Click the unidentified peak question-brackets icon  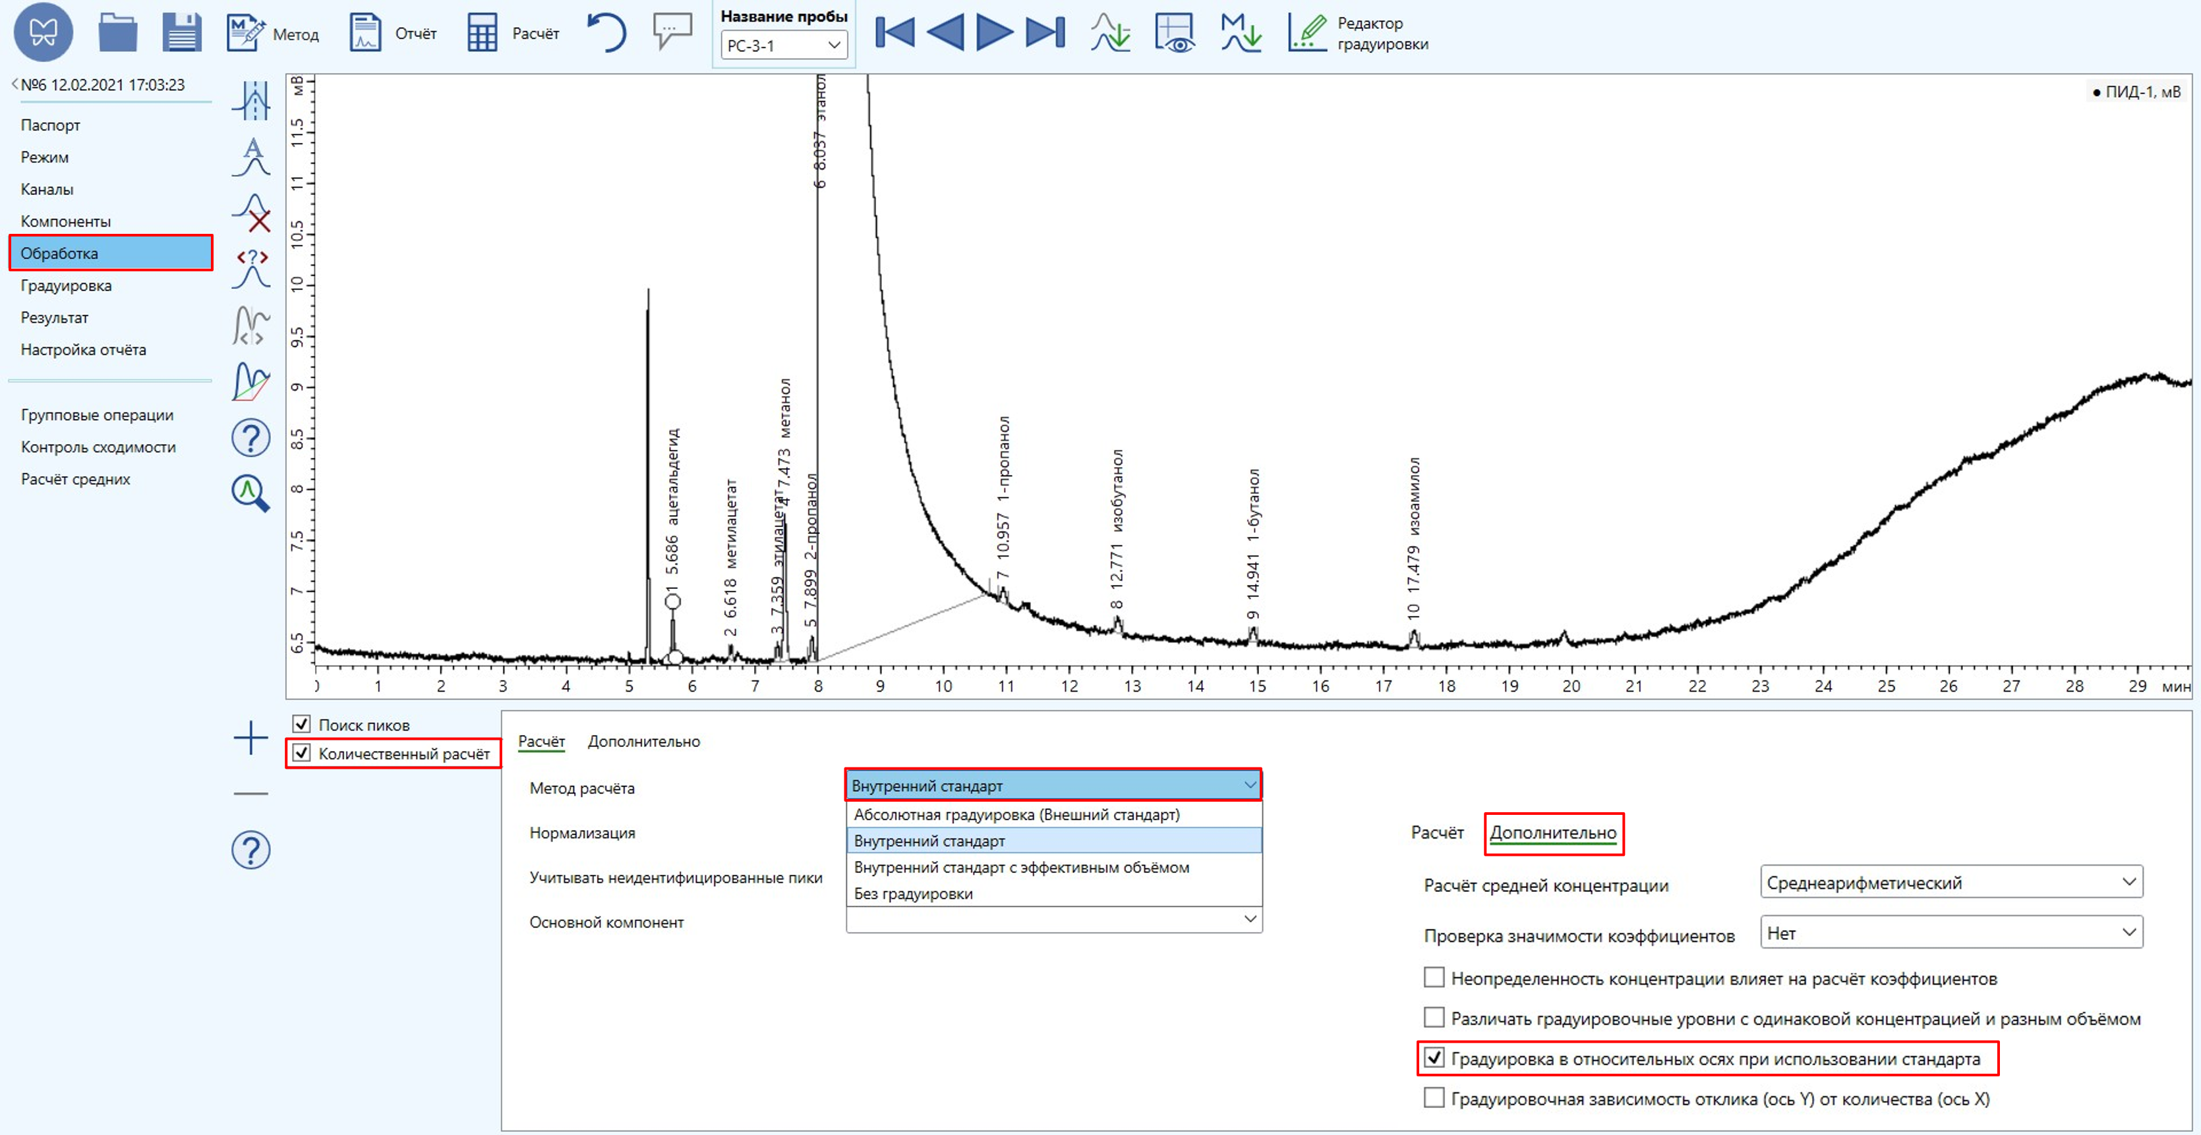click(x=251, y=269)
